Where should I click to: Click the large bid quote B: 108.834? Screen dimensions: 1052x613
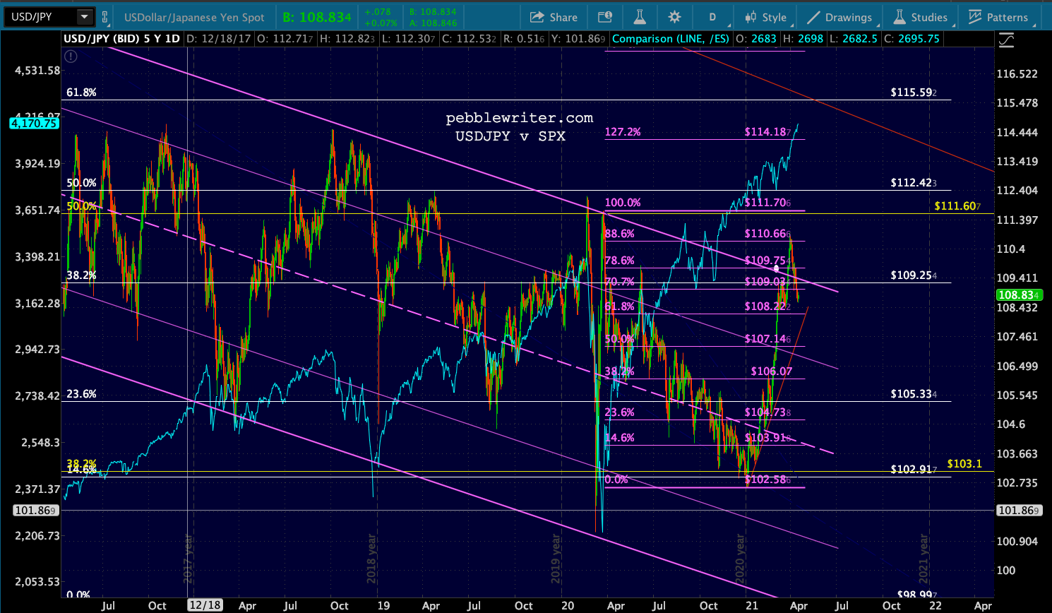pyautogui.click(x=317, y=17)
